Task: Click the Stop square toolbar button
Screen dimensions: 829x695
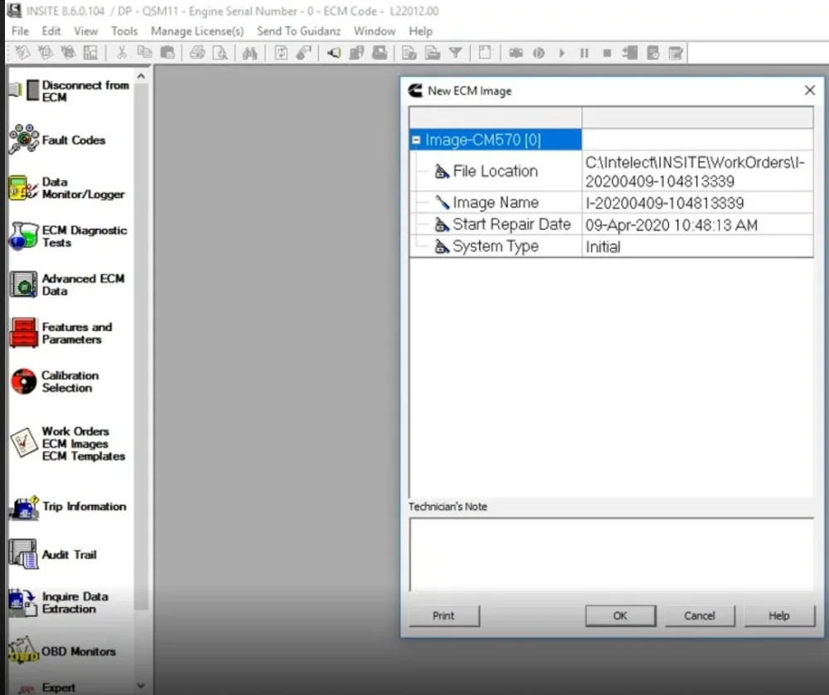Action: point(607,53)
